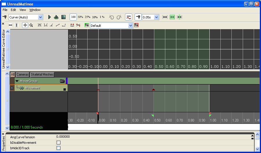The width and height of the screenshot is (261, 153).
Task: Click the red sequence end marker at 1.00
Action: 210,113
